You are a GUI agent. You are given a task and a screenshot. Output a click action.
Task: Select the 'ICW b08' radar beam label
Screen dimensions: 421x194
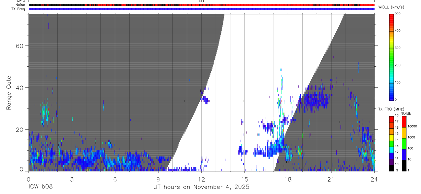coord(40,187)
